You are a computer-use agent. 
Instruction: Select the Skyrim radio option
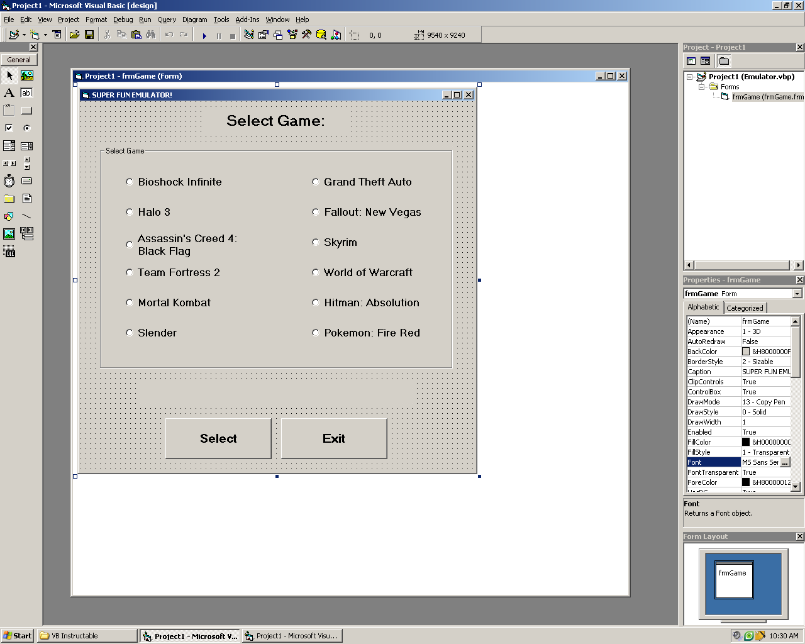pos(316,242)
